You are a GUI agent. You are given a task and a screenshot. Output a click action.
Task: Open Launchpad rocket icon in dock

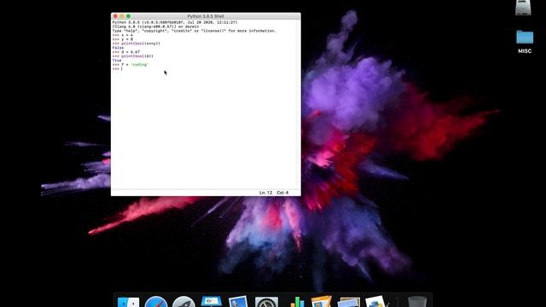click(183, 302)
